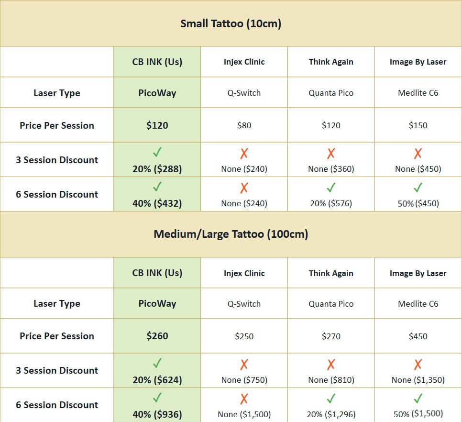Click "6 Session Discount" label in Medium/Large table
Screen dimensions: 462x422
point(57,405)
